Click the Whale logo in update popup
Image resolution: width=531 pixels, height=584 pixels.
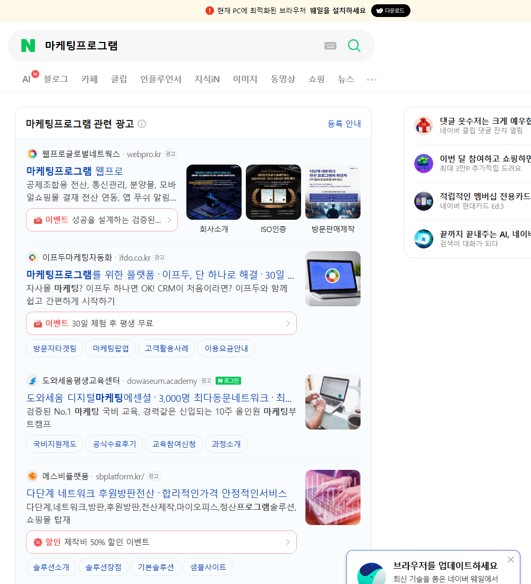[x=371, y=573]
